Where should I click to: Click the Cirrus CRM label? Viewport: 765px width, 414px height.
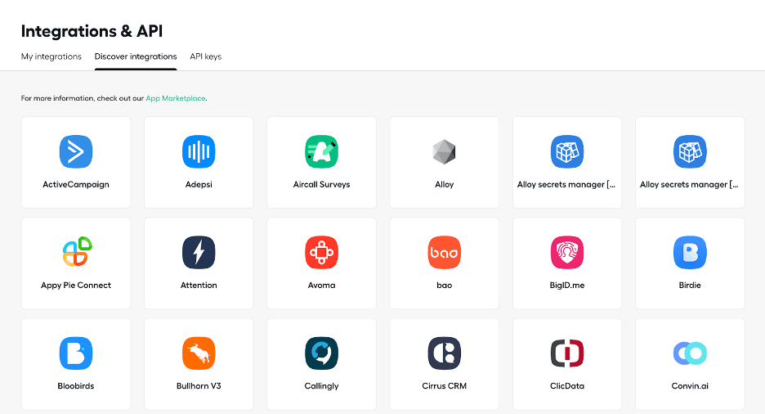(444, 386)
